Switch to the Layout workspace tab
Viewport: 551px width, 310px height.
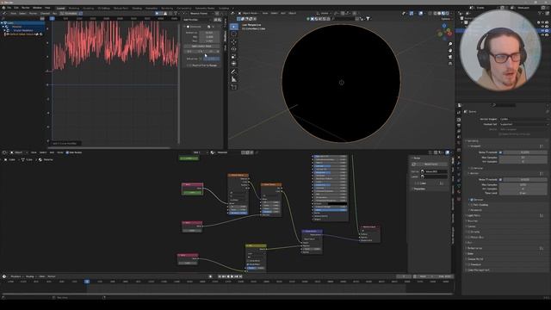(x=61, y=8)
